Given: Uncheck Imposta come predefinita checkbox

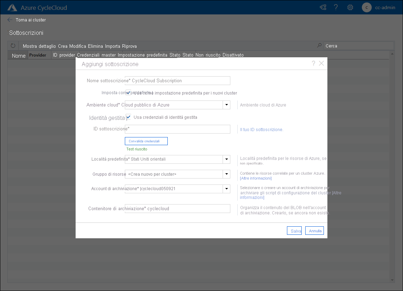Looking at the screenshot, I should (x=128, y=92).
